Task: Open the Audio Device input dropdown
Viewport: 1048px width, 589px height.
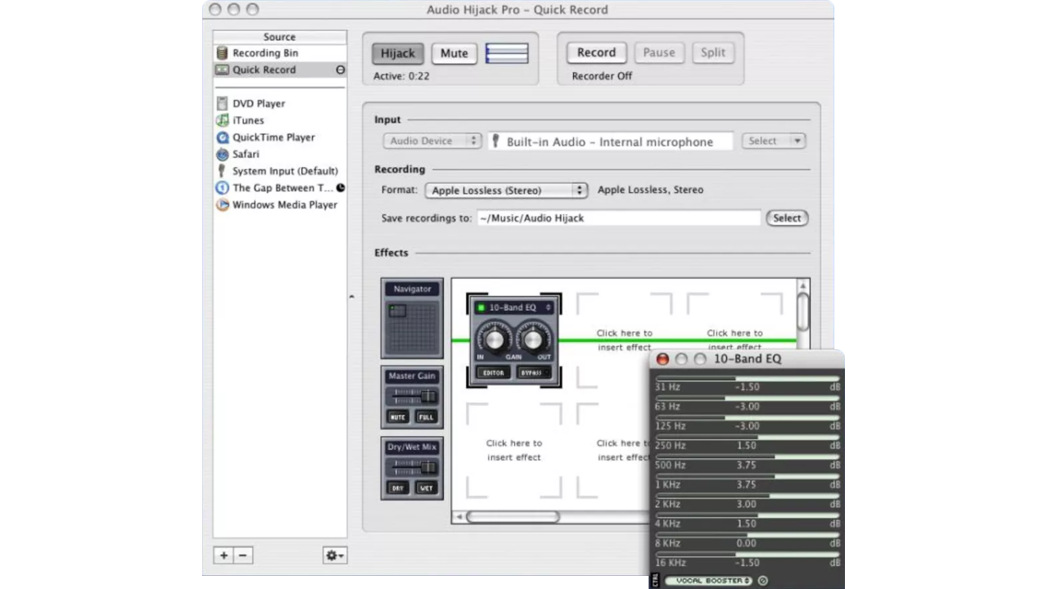Action: 432,141
